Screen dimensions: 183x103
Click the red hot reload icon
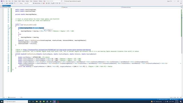click(44, 3)
